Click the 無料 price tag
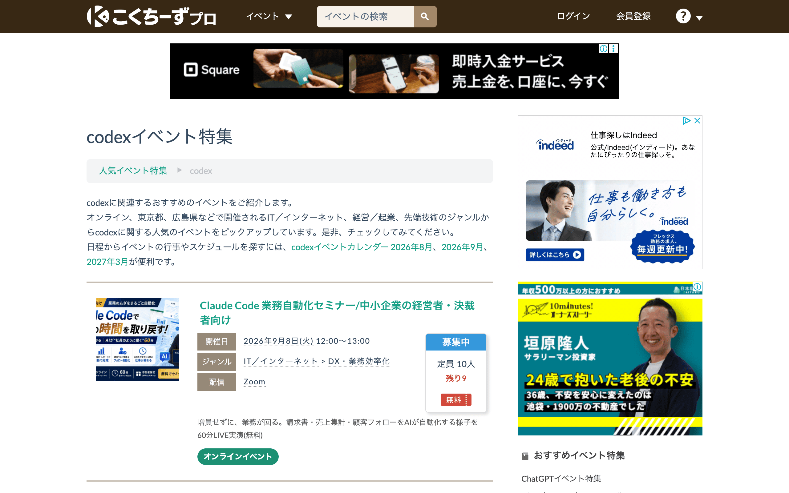 tap(455, 399)
